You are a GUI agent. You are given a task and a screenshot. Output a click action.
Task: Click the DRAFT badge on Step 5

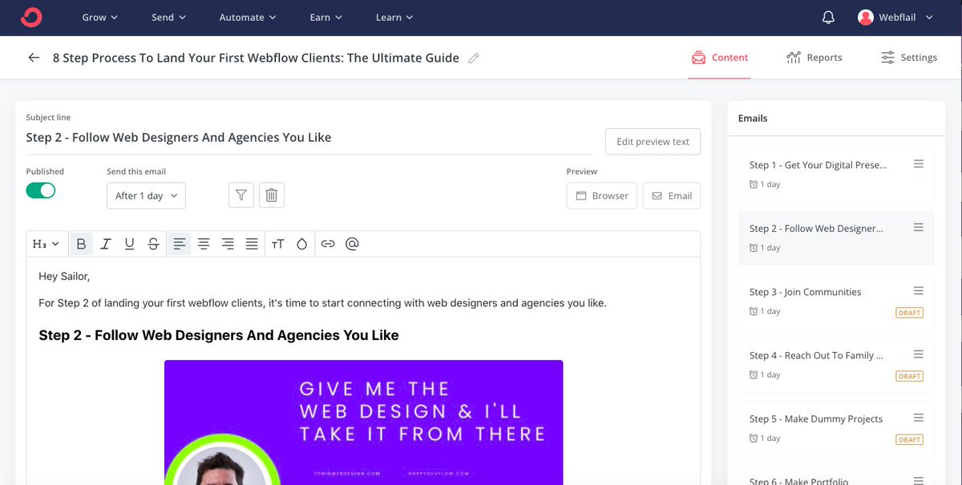(x=909, y=439)
